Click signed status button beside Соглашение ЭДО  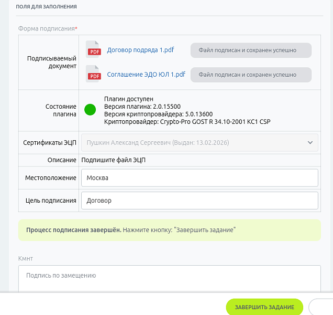coord(251,75)
